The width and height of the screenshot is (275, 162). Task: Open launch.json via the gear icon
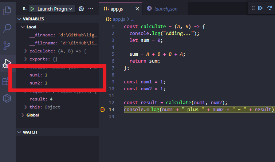pos(81,8)
